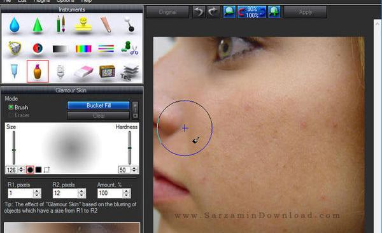The image size is (382, 233).
Task: Undo the last action
Action: tap(199, 11)
